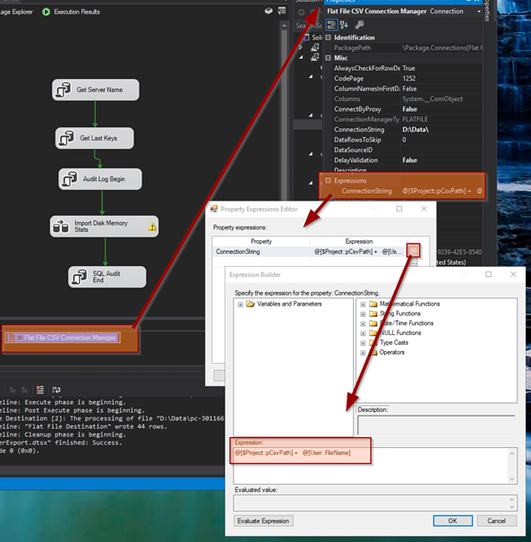Open Property Pages wrench icon

[x=359, y=25]
